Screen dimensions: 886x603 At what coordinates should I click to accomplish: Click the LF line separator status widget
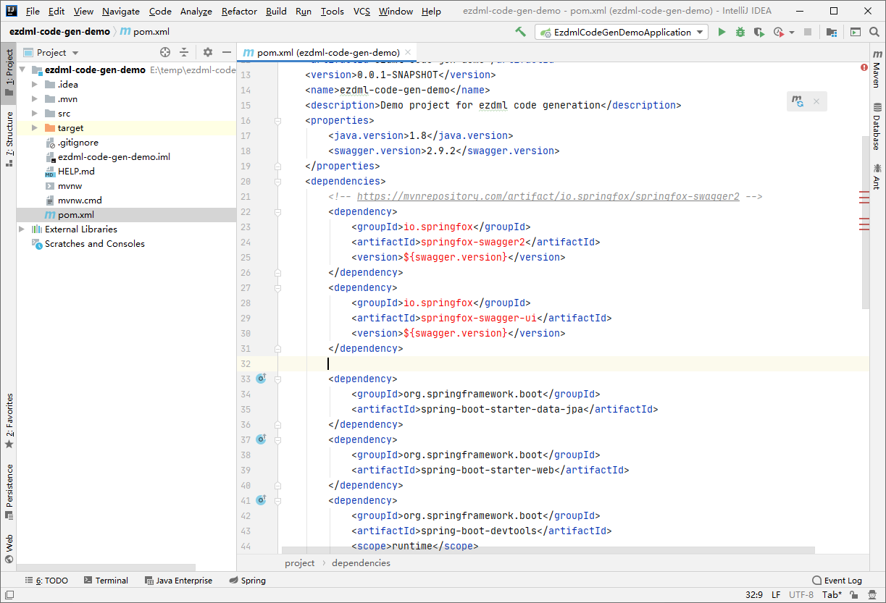(x=776, y=595)
